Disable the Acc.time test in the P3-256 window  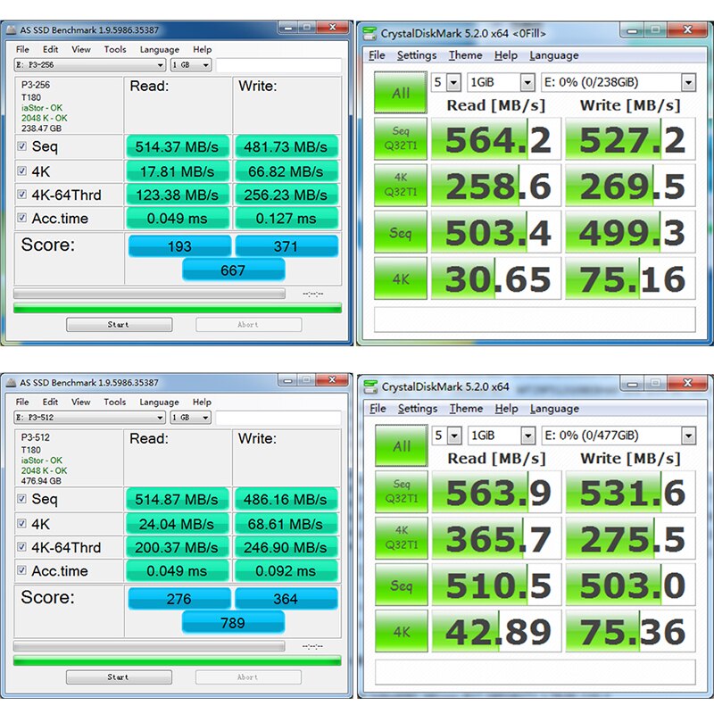(22, 219)
